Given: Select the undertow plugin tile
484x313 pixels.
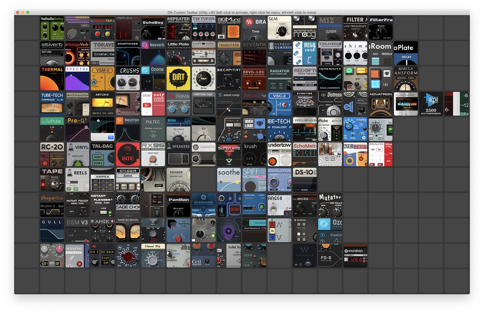Looking at the screenshot, I should click(280, 154).
